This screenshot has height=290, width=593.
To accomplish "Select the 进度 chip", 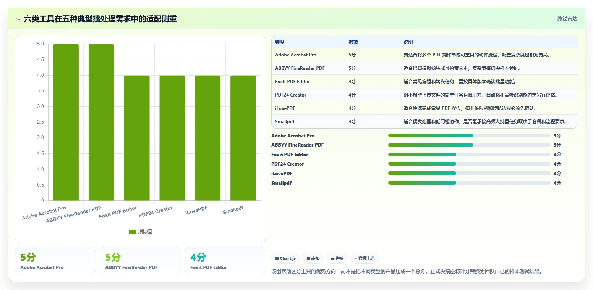I will pyautogui.click(x=337, y=258).
